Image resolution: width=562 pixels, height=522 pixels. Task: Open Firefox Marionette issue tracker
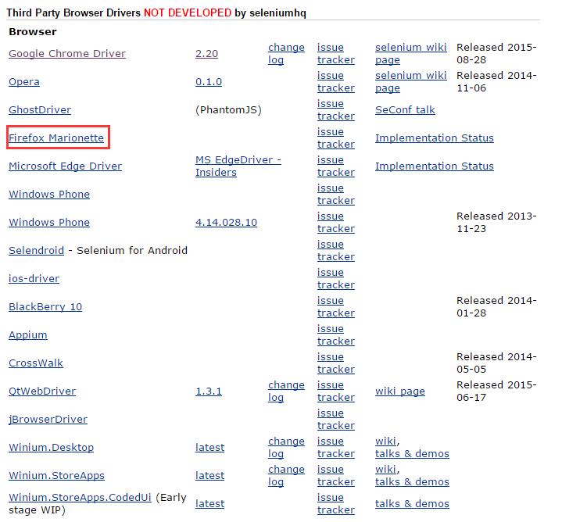point(336,138)
